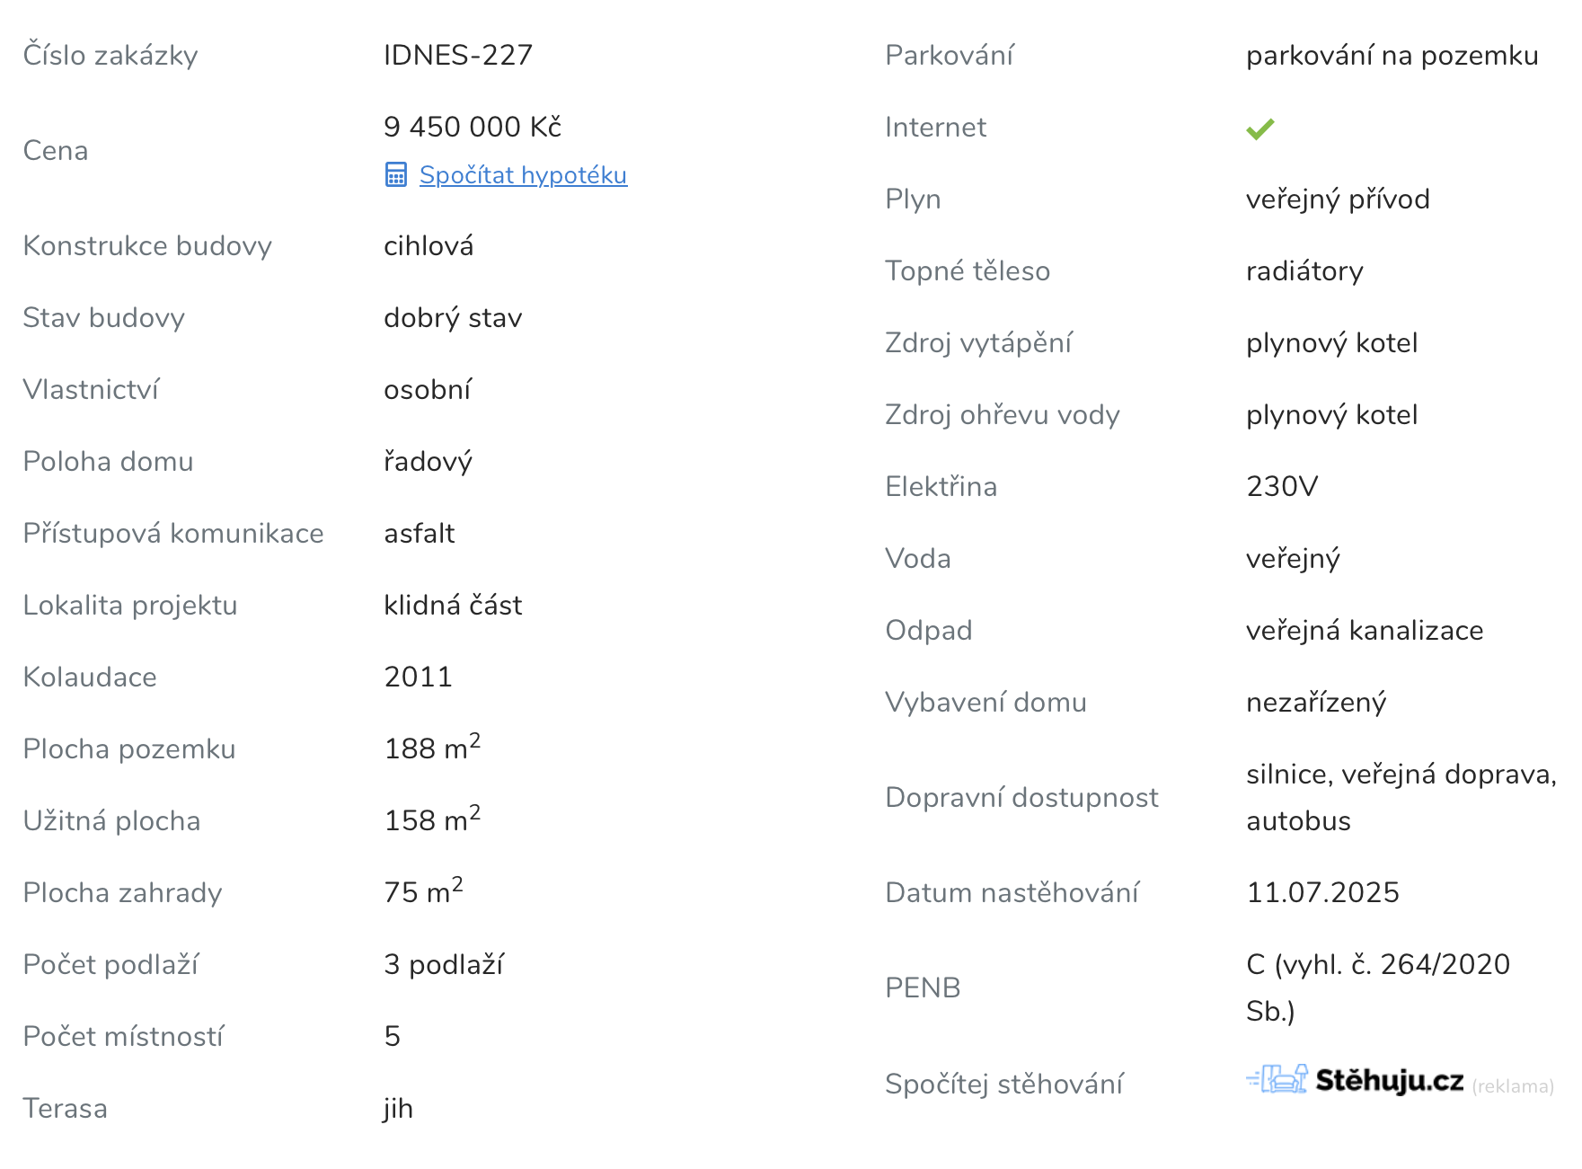
Task: Select the price 9 450 000 Kč
Action: coord(472,127)
